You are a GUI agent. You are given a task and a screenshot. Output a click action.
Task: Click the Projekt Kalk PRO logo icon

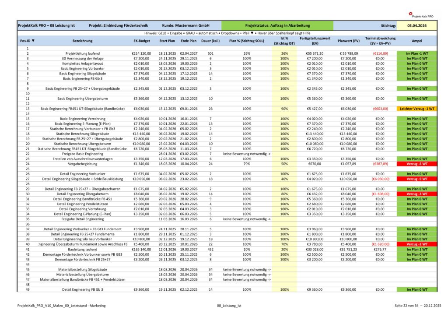point(409,13)
